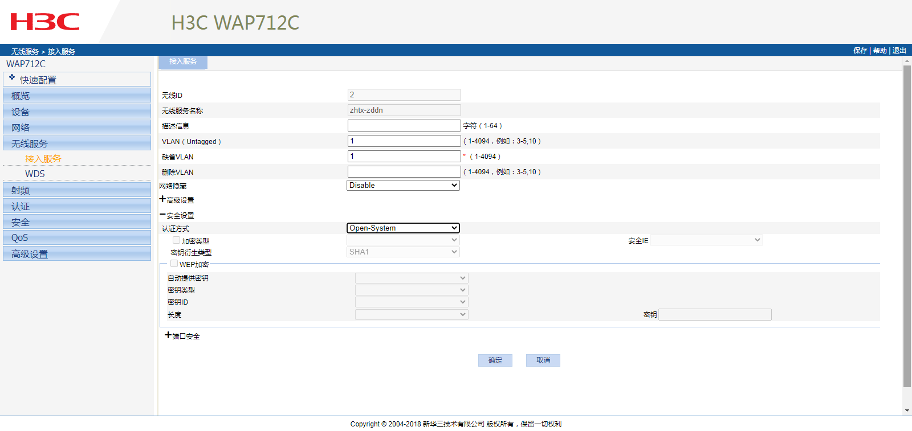
Task: Click the vertical scrollbar thumb
Action: (907, 227)
